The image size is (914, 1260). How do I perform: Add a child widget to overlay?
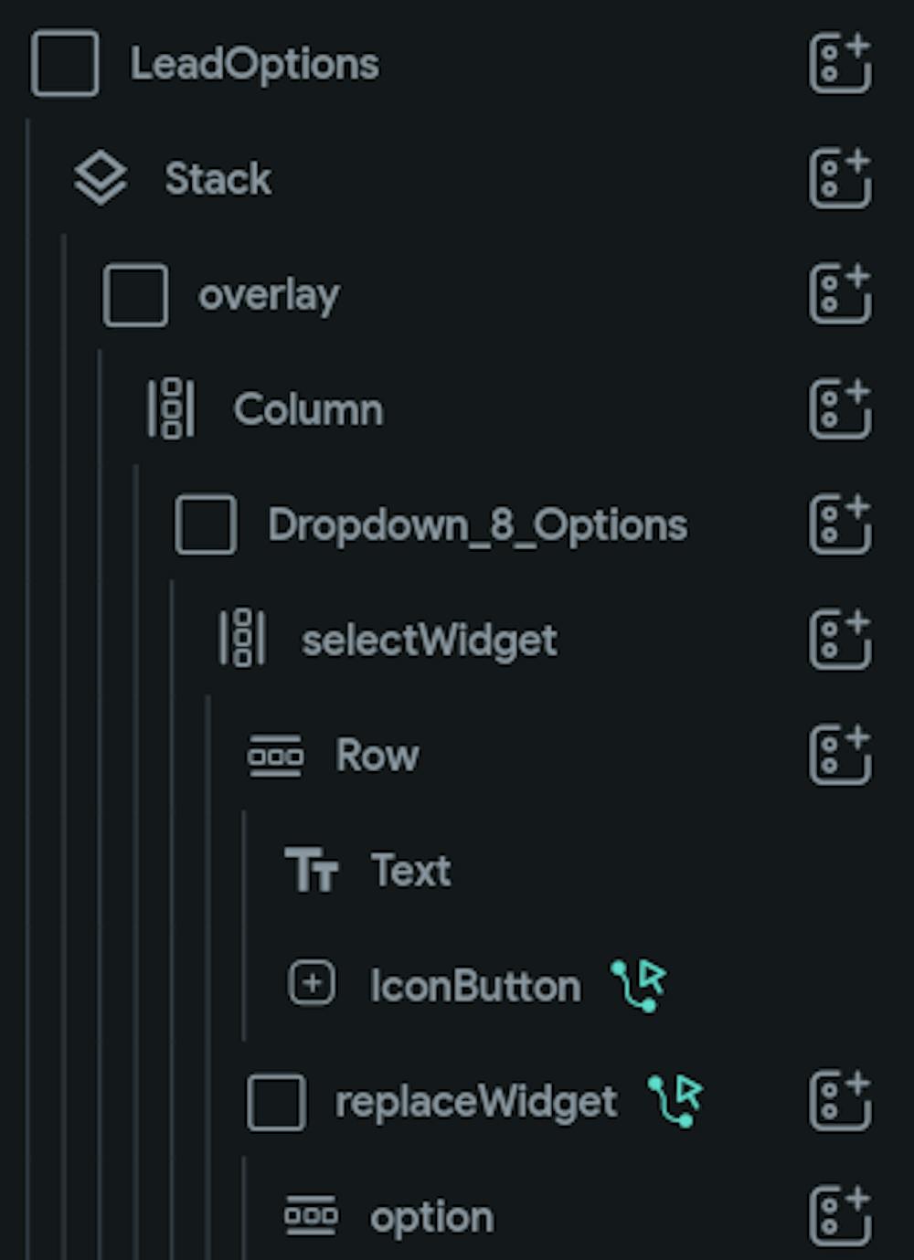click(839, 293)
